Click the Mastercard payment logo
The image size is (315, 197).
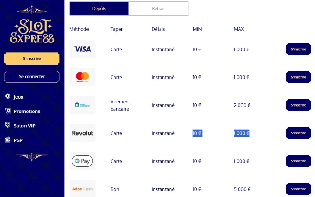(x=82, y=77)
